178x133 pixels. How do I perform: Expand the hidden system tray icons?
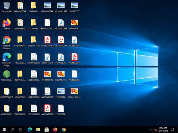point(151,129)
